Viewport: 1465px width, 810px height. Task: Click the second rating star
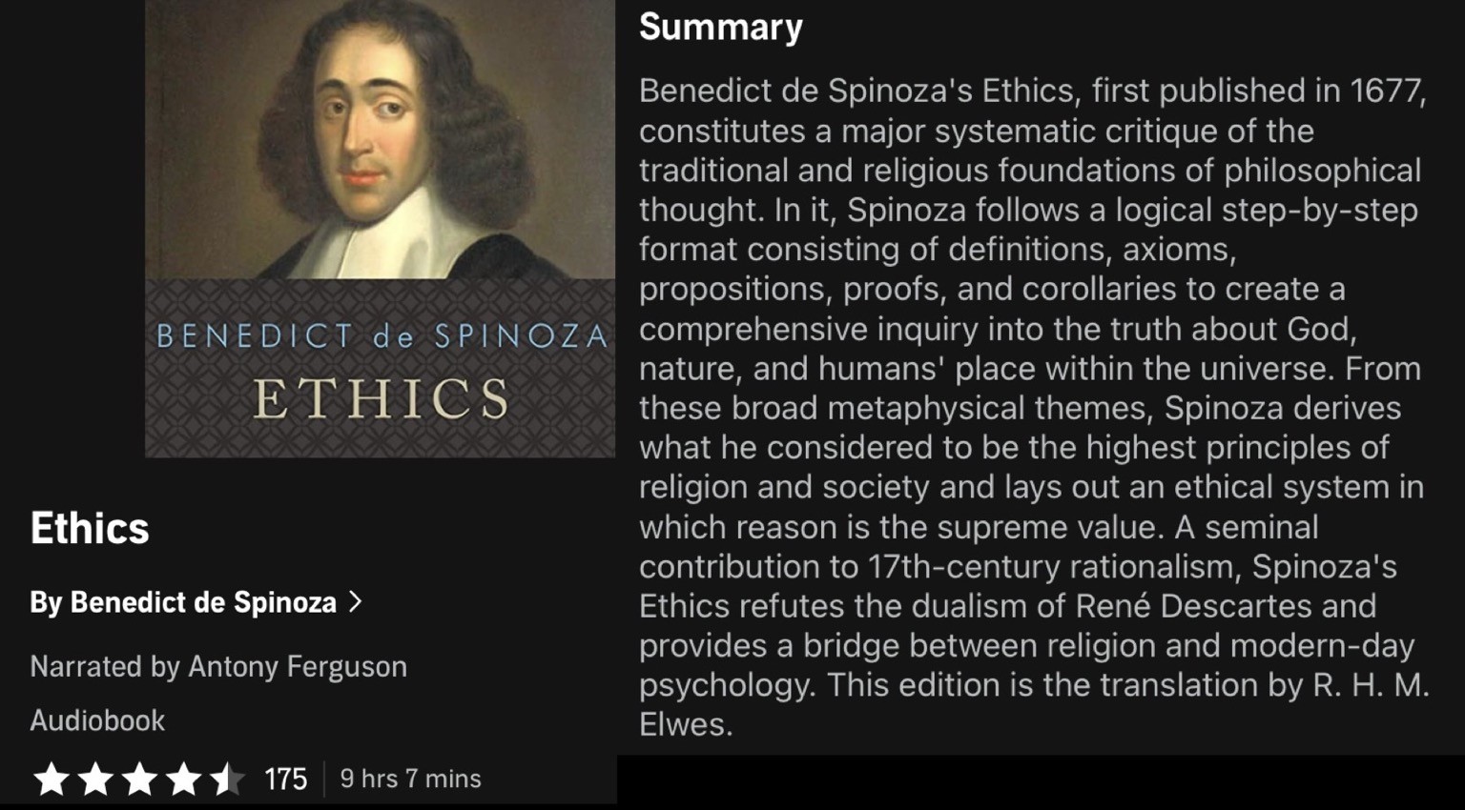[x=94, y=779]
